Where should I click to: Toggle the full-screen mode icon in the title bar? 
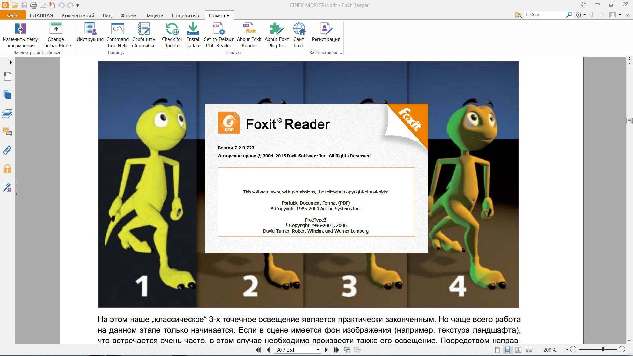(583, 5)
